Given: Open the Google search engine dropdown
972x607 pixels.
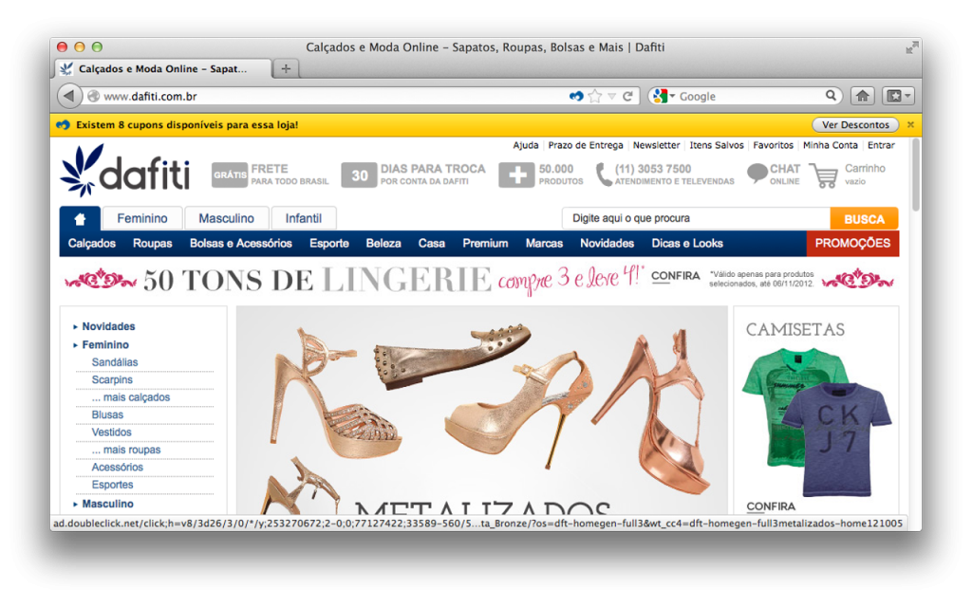Looking at the screenshot, I should pyautogui.click(x=664, y=96).
